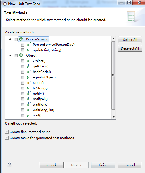Click the toString() method icon
This screenshot has height=173, width=145.
pos(28,88)
